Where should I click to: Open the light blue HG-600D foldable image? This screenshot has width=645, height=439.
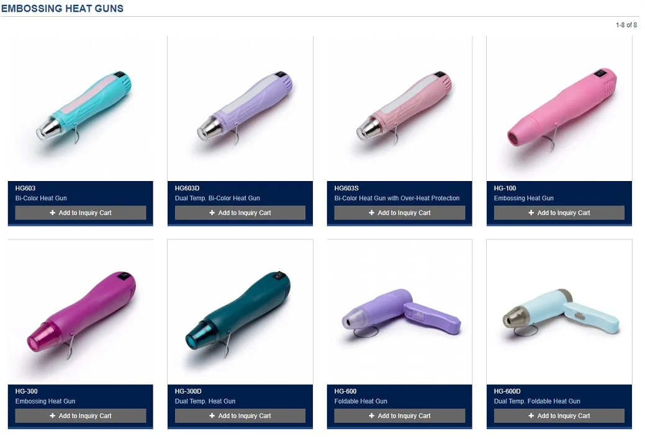pos(559,312)
